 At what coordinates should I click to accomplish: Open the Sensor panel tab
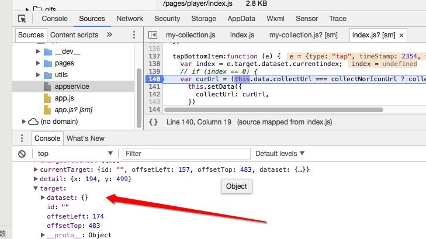307,19
